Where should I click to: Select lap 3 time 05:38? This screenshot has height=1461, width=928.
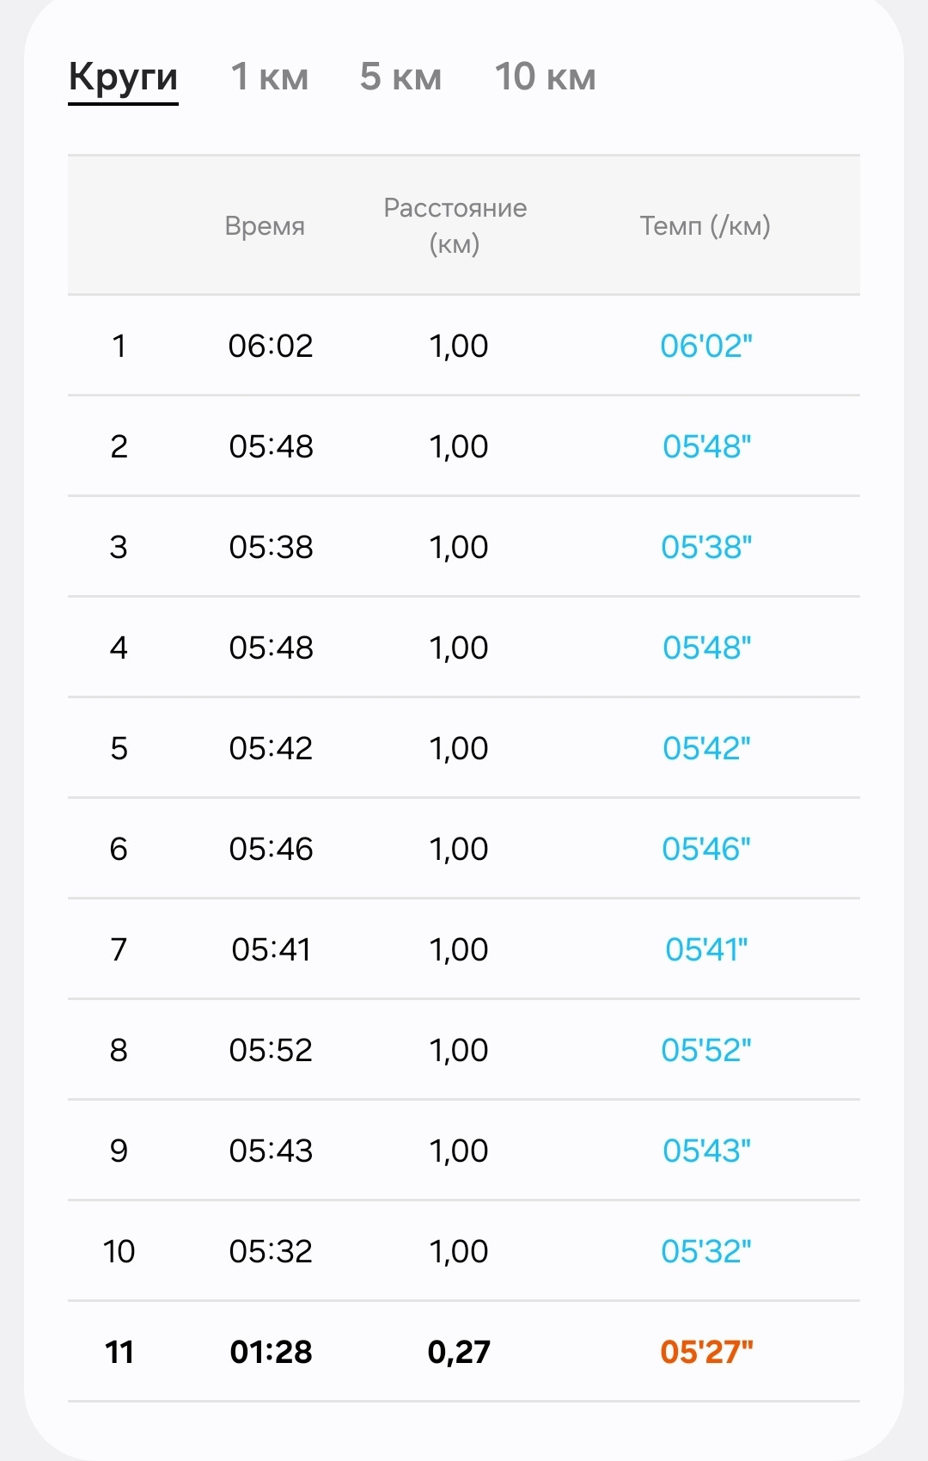coord(271,547)
